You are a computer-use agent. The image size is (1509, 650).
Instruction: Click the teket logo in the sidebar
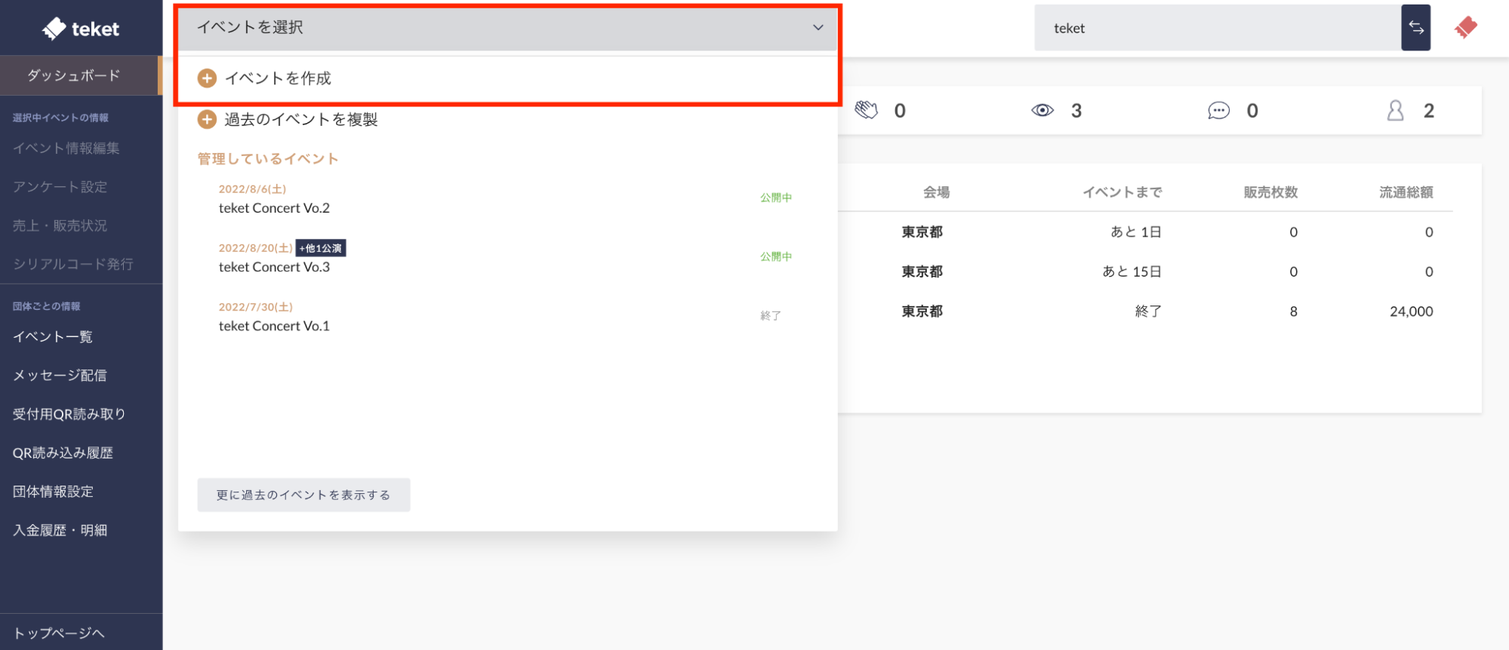pos(81,29)
